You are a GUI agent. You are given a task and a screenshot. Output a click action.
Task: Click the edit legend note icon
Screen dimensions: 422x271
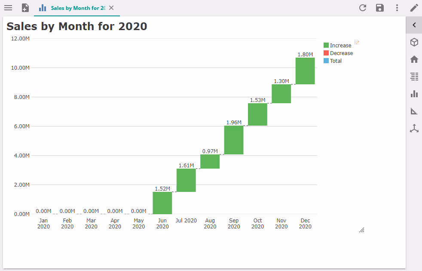pos(357,43)
